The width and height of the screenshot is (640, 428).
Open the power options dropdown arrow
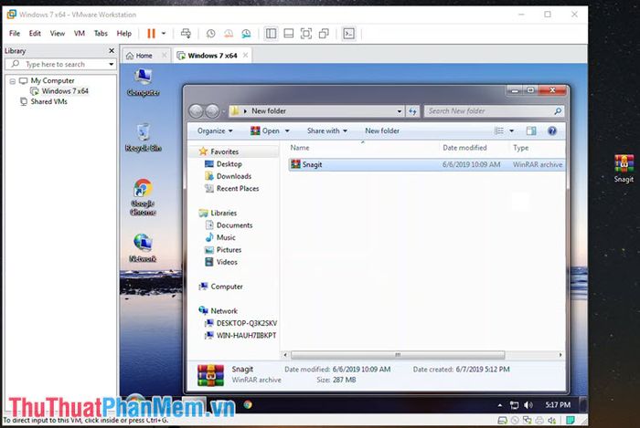164,34
